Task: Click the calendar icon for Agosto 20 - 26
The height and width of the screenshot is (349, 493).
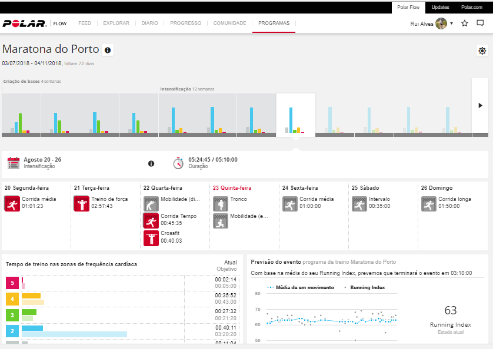Action: click(14, 163)
